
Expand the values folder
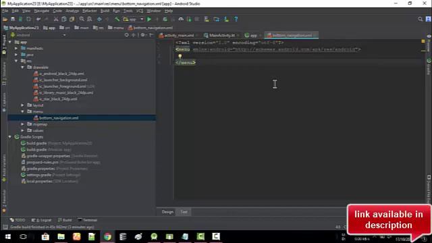pos(22,130)
